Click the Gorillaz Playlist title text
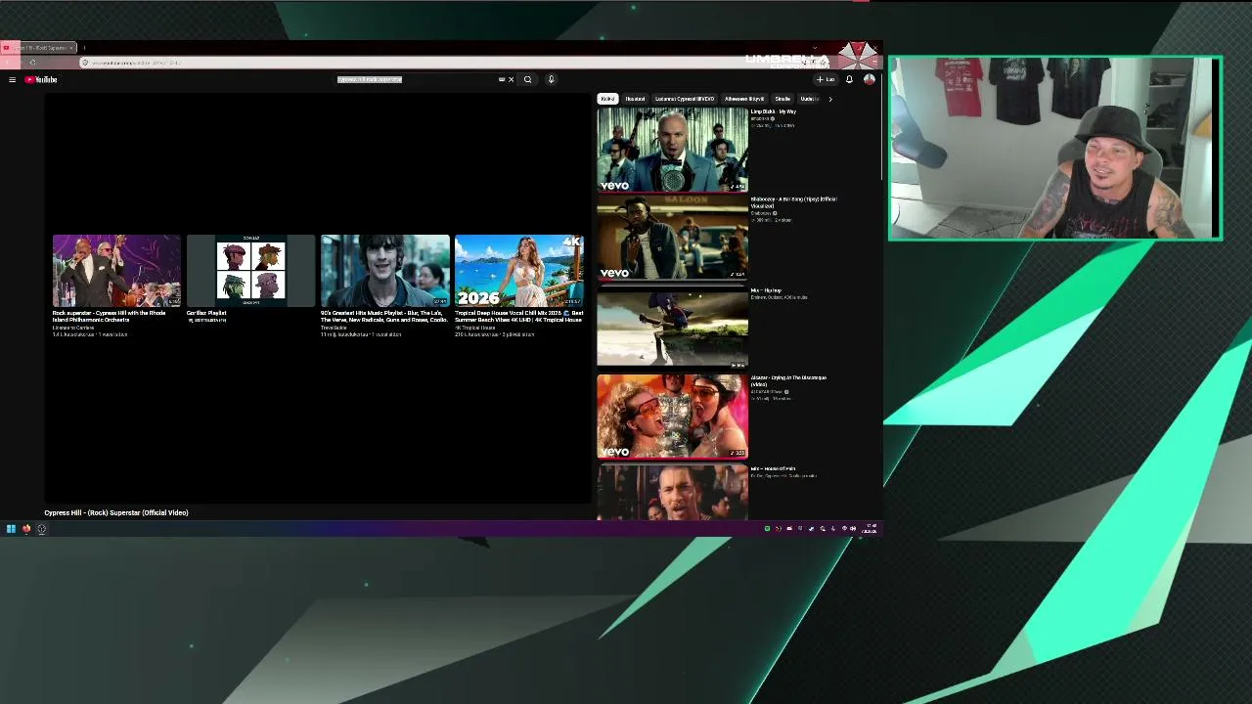The height and width of the screenshot is (704, 1252). (x=206, y=313)
